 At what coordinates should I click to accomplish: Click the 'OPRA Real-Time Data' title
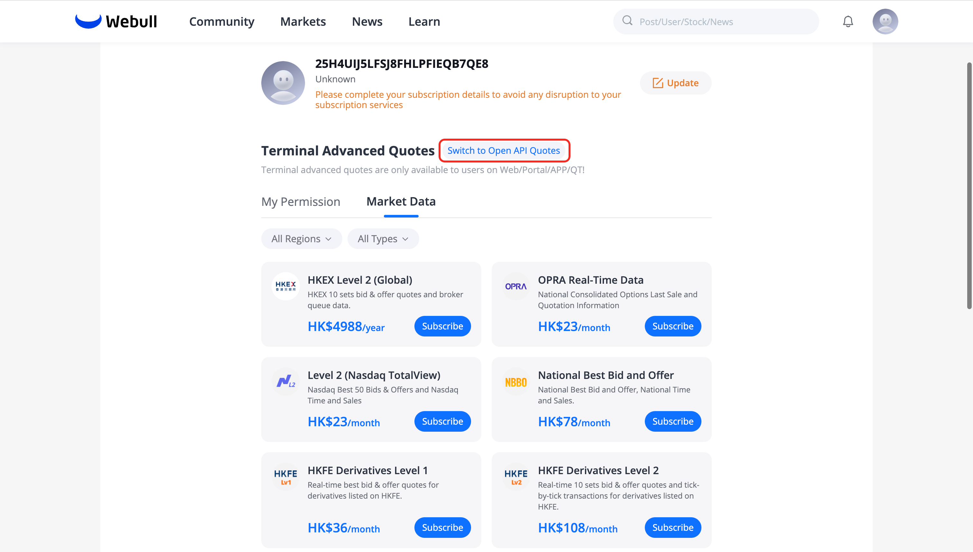590,280
